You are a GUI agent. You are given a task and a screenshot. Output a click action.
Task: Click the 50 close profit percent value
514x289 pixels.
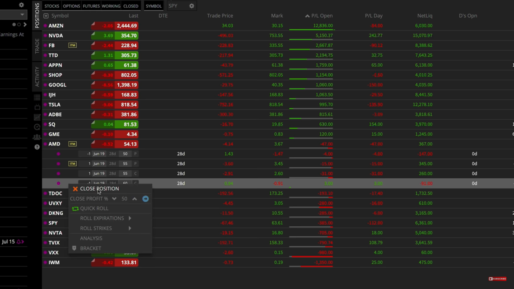tap(124, 199)
